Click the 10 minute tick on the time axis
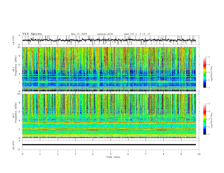Image resolution: width=224 pixels, height=173 pixels. (x=199, y=154)
